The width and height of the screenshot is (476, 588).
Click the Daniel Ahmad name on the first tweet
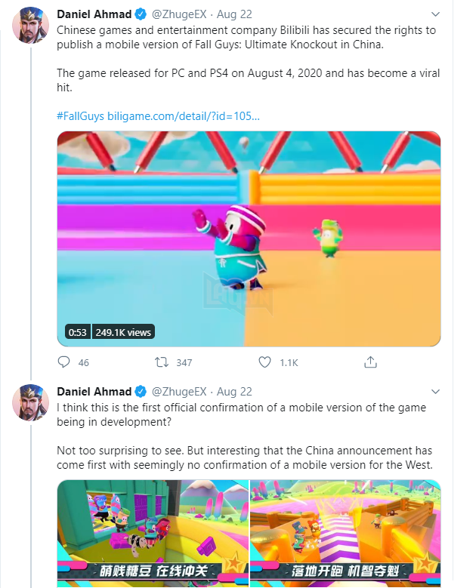94,14
